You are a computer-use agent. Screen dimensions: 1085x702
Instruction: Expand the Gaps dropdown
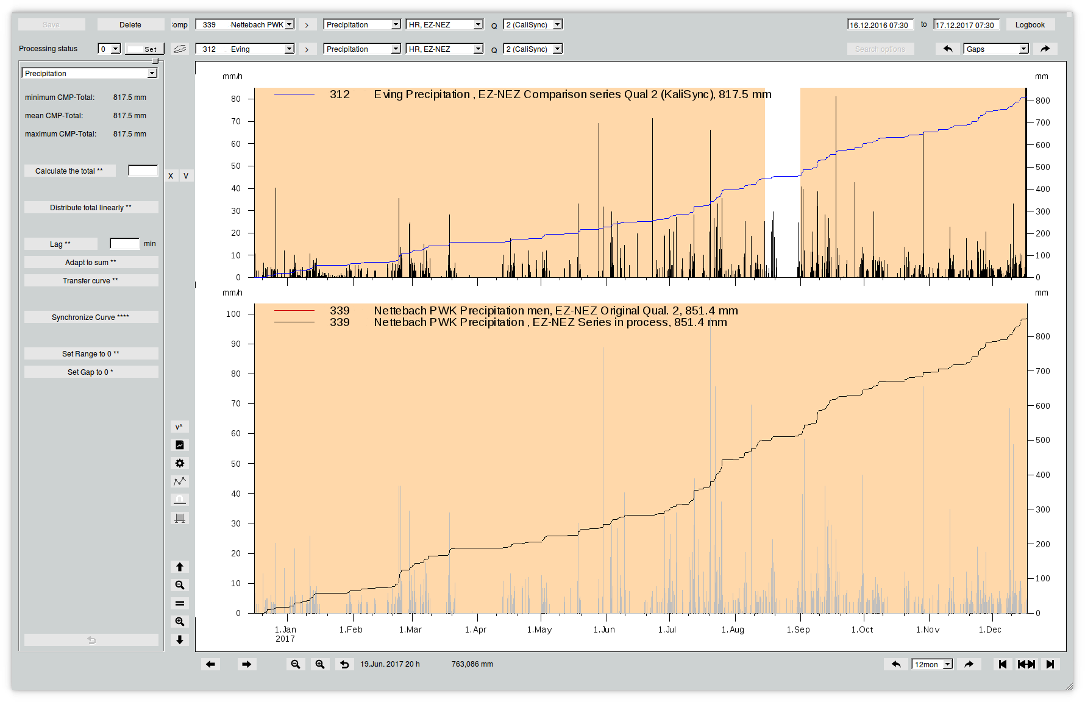coord(996,49)
